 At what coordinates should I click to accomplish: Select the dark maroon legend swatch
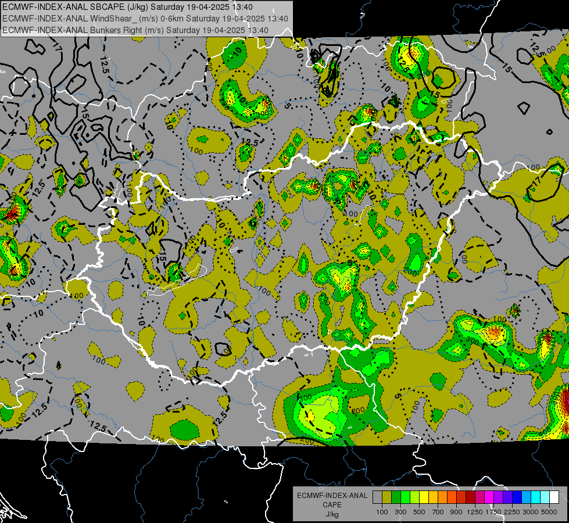tap(470, 497)
